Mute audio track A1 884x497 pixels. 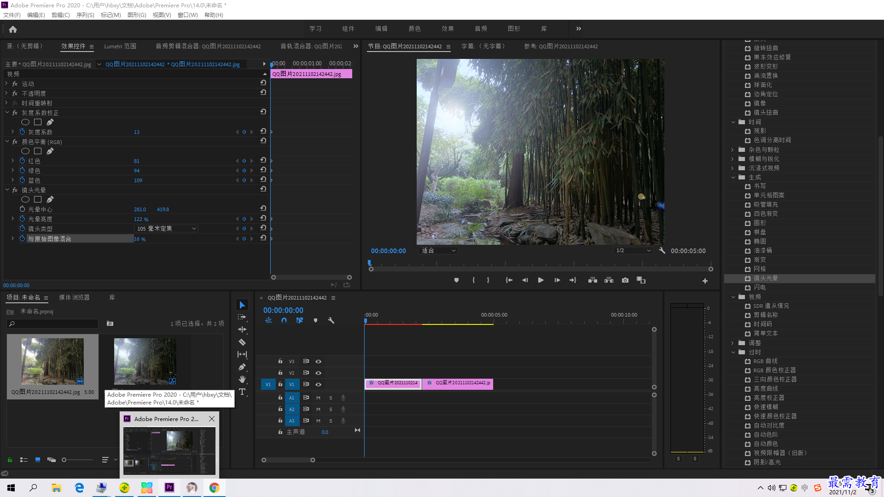point(318,398)
